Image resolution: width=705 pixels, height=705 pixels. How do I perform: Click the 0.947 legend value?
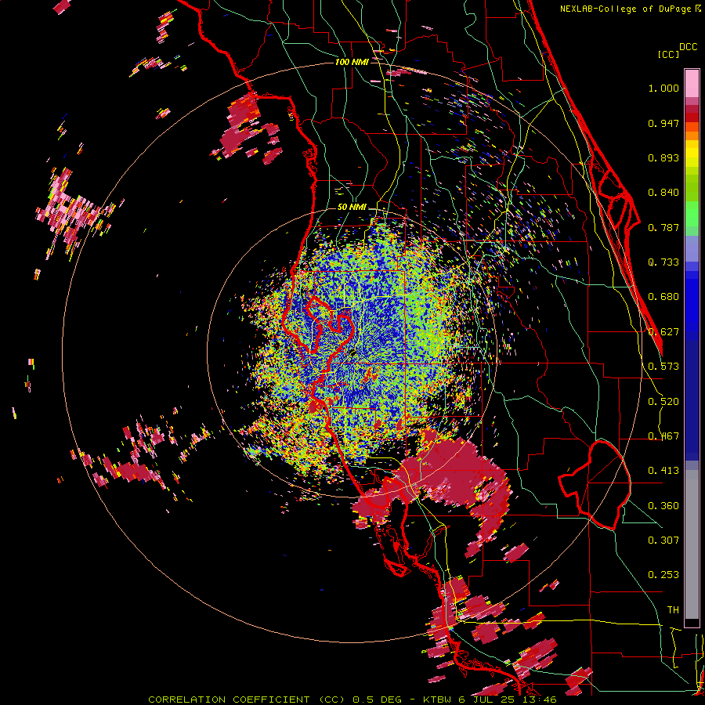click(663, 123)
